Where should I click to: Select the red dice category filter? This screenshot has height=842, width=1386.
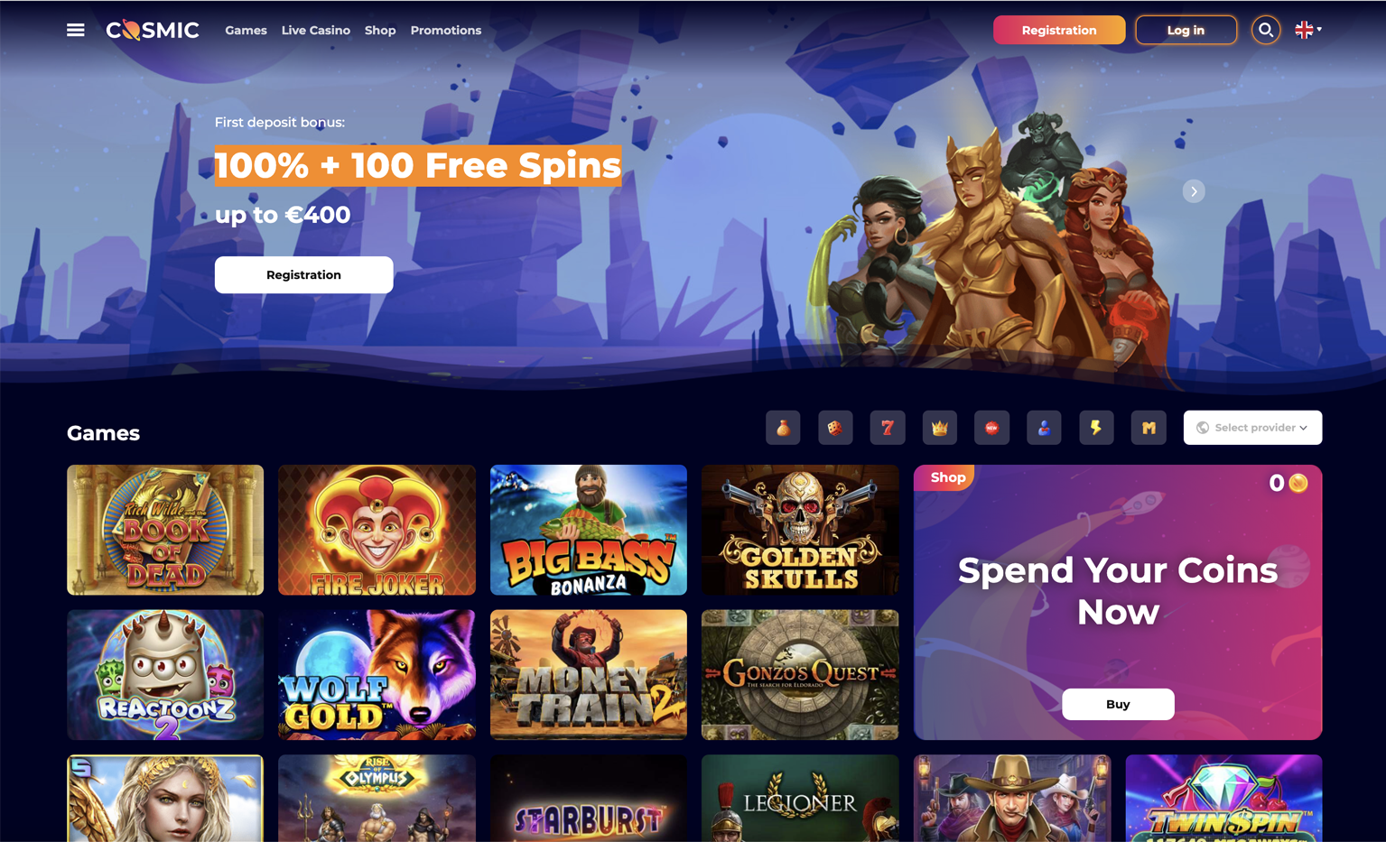coord(835,428)
